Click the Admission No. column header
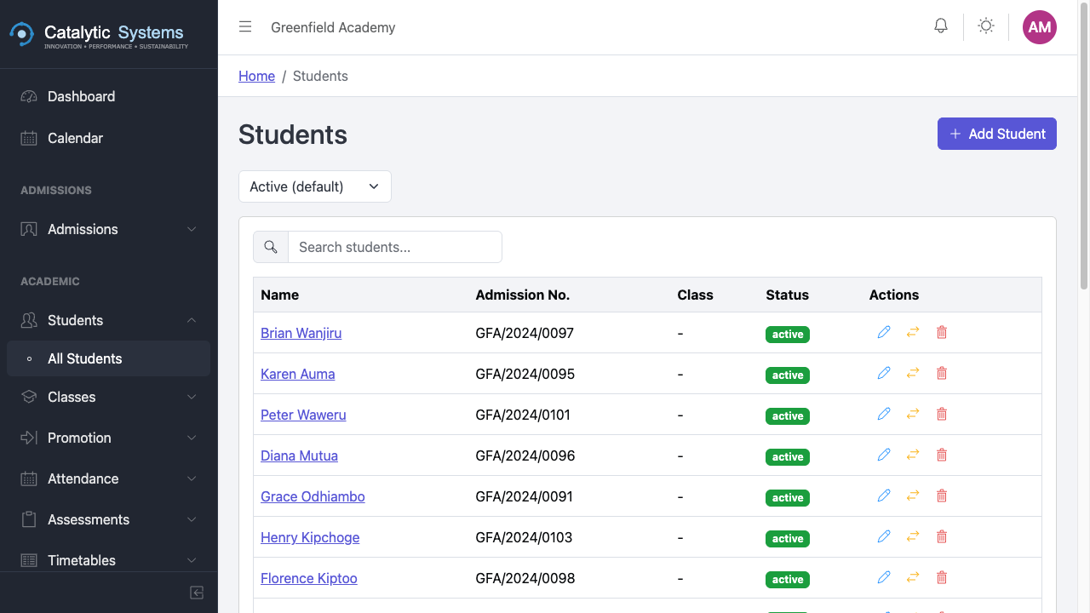 pyautogui.click(x=522, y=295)
